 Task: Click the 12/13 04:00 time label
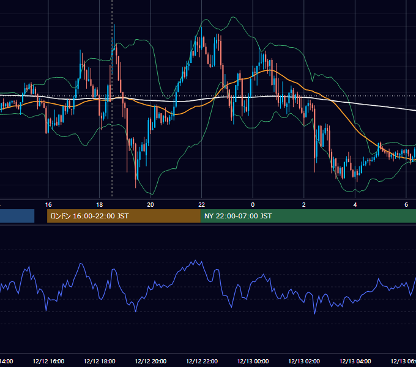(355, 361)
